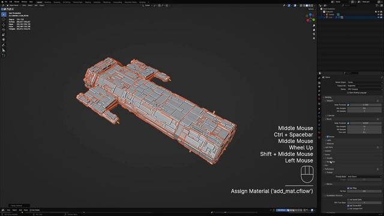The image size is (384, 216).
Task: Click the Blender logo menu icon
Action: coord(2,2)
